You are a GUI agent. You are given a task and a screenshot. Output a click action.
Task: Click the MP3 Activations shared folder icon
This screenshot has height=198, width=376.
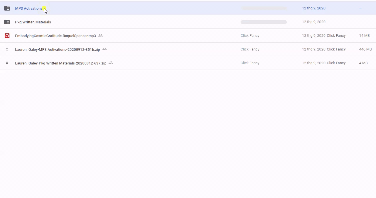click(x=7, y=8)
